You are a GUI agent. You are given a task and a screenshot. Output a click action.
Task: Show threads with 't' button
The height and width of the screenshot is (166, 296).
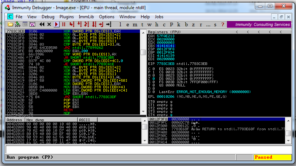coord(142,25)
